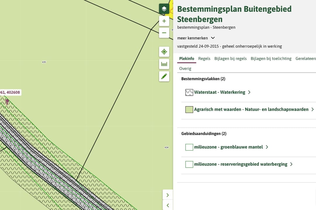Open chevron next to Waterstaat - Waterkering
316x210 pixels.
tap(249, 92)
